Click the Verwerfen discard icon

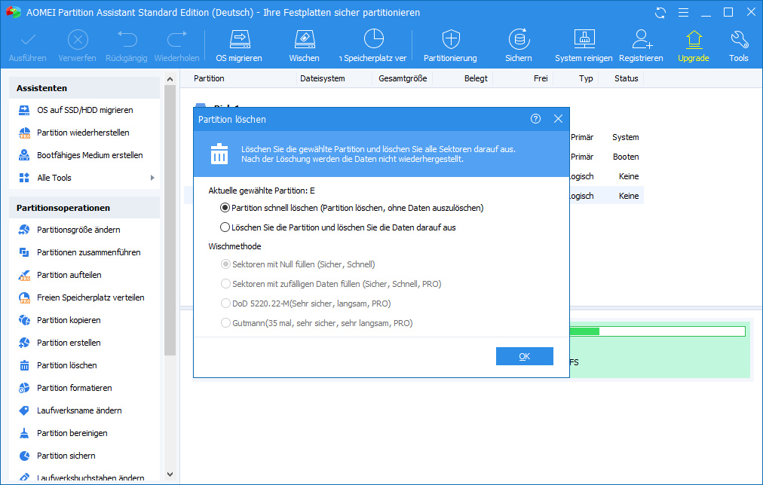point(78,40)
